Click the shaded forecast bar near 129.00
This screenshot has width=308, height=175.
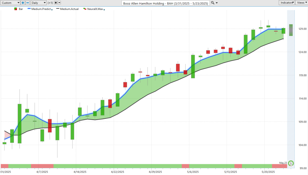coord(291,30)
